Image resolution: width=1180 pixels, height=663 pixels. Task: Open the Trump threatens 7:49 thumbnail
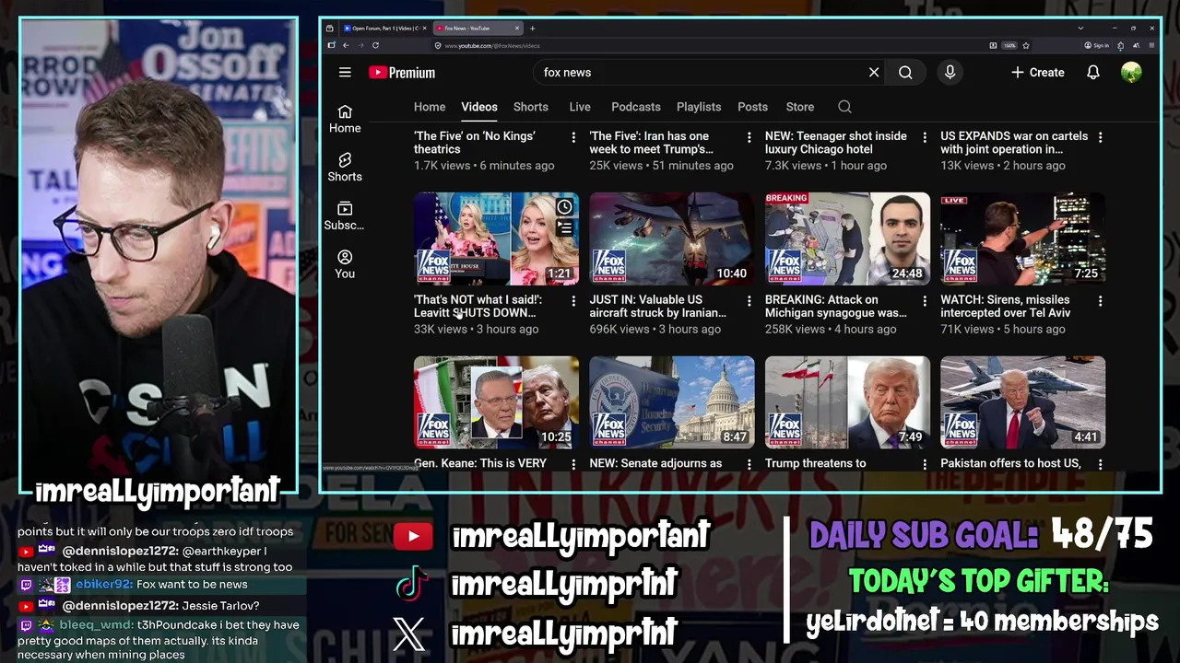(847, 402)
